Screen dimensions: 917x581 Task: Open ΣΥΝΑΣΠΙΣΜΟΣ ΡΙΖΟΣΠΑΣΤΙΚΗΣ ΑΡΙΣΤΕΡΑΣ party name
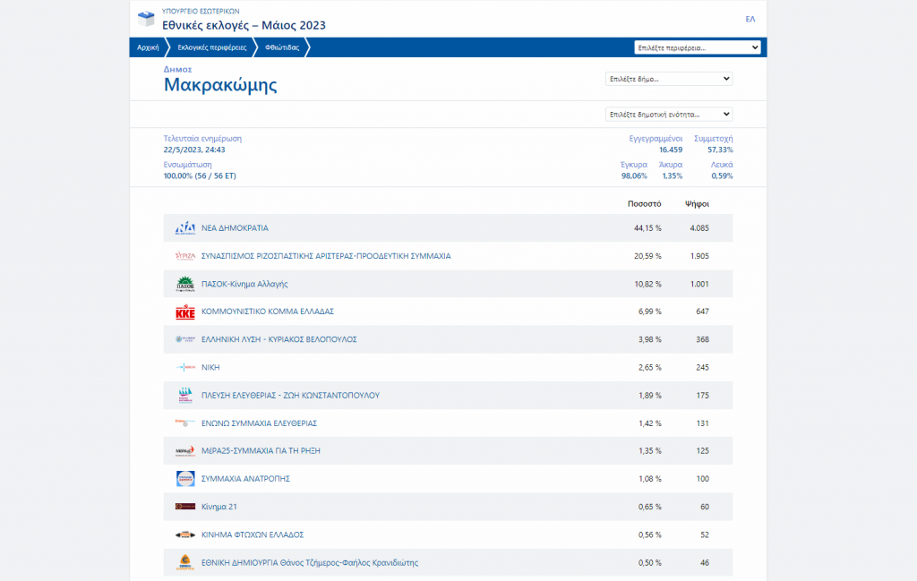click(x=326, y=256)
